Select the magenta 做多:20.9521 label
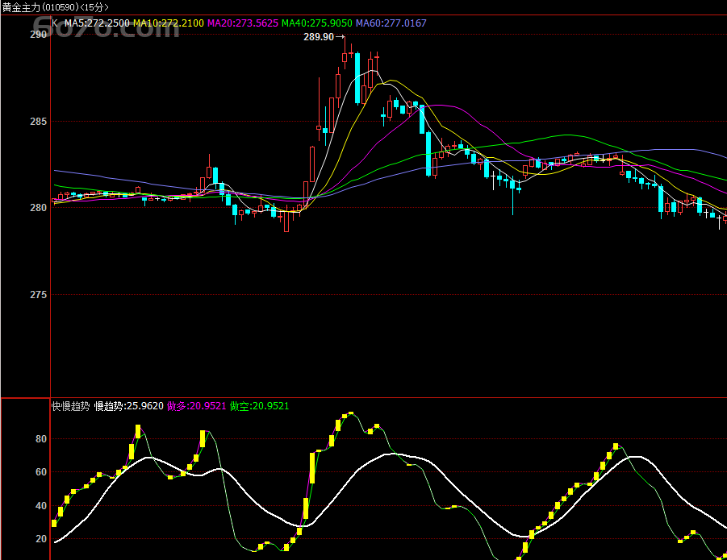 tap(196, 406)
